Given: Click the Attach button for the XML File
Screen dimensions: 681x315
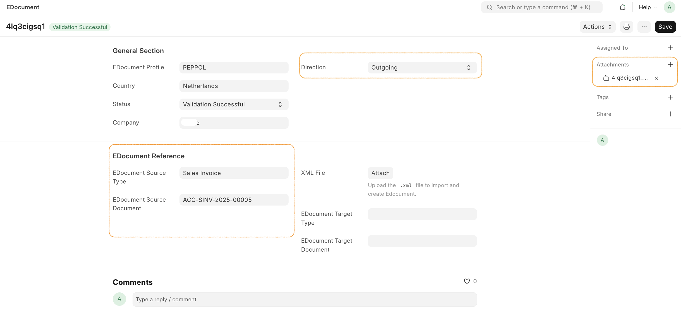Looking at the screenshot, I should [x=380, y=173].
